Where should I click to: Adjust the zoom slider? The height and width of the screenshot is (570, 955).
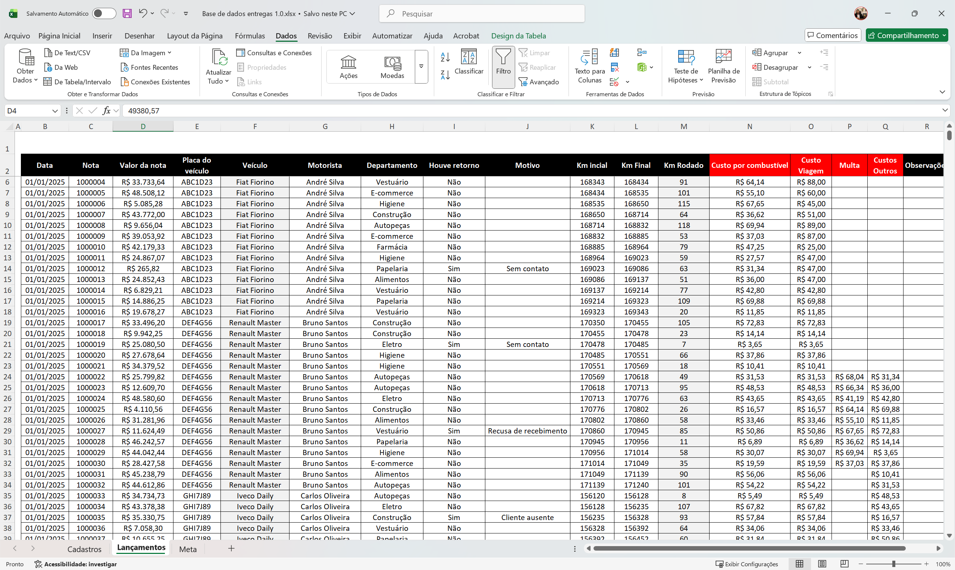point(895,564)
